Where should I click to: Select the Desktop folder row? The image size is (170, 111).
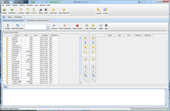coord(31,55)
